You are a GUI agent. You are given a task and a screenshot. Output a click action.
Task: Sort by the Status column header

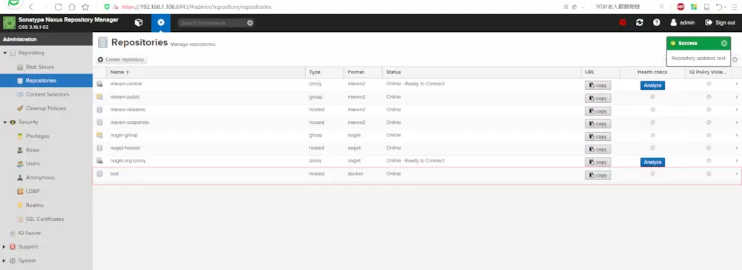click(x=482, y=73)
